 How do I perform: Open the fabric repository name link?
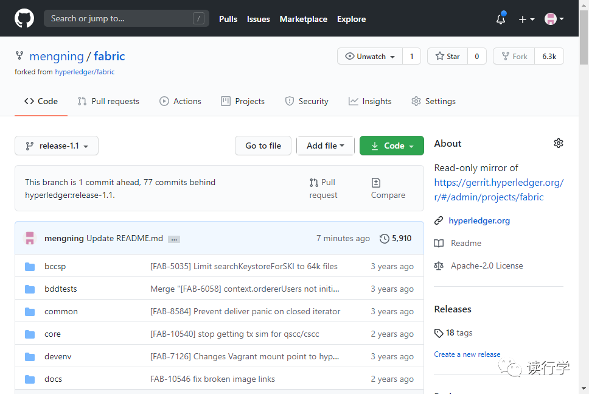point(109,56)
